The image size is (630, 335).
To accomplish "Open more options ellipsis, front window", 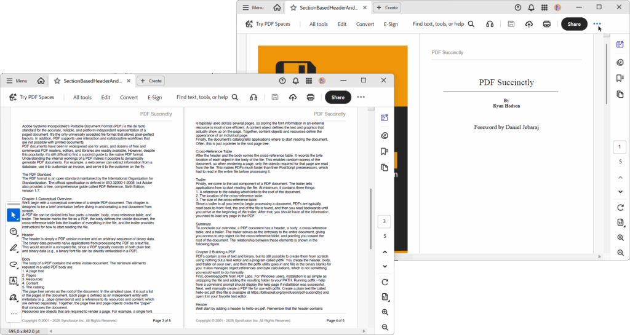I will [361, 97].
